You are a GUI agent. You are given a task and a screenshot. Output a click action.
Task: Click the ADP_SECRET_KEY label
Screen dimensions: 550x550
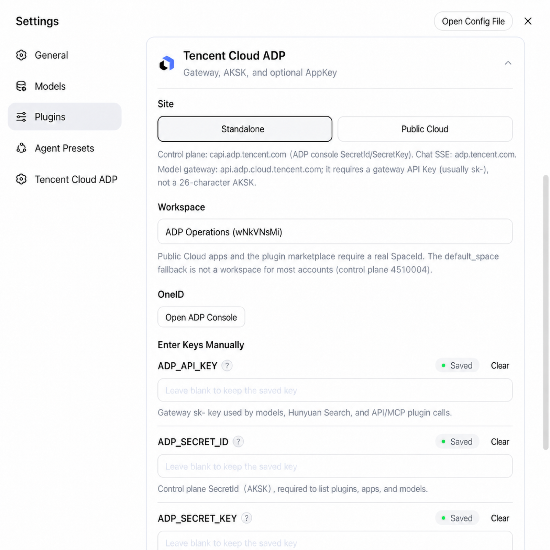tap(197, 518)
